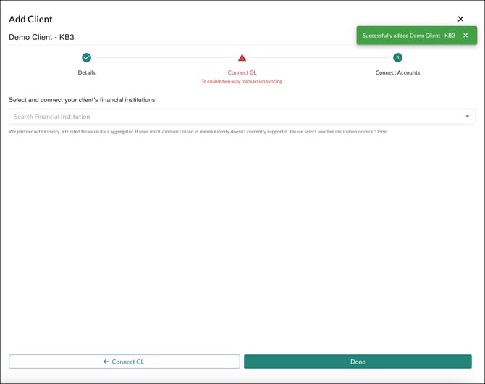
Task: Select the Connect Accounts step label
Action: (x=398, y=72)
